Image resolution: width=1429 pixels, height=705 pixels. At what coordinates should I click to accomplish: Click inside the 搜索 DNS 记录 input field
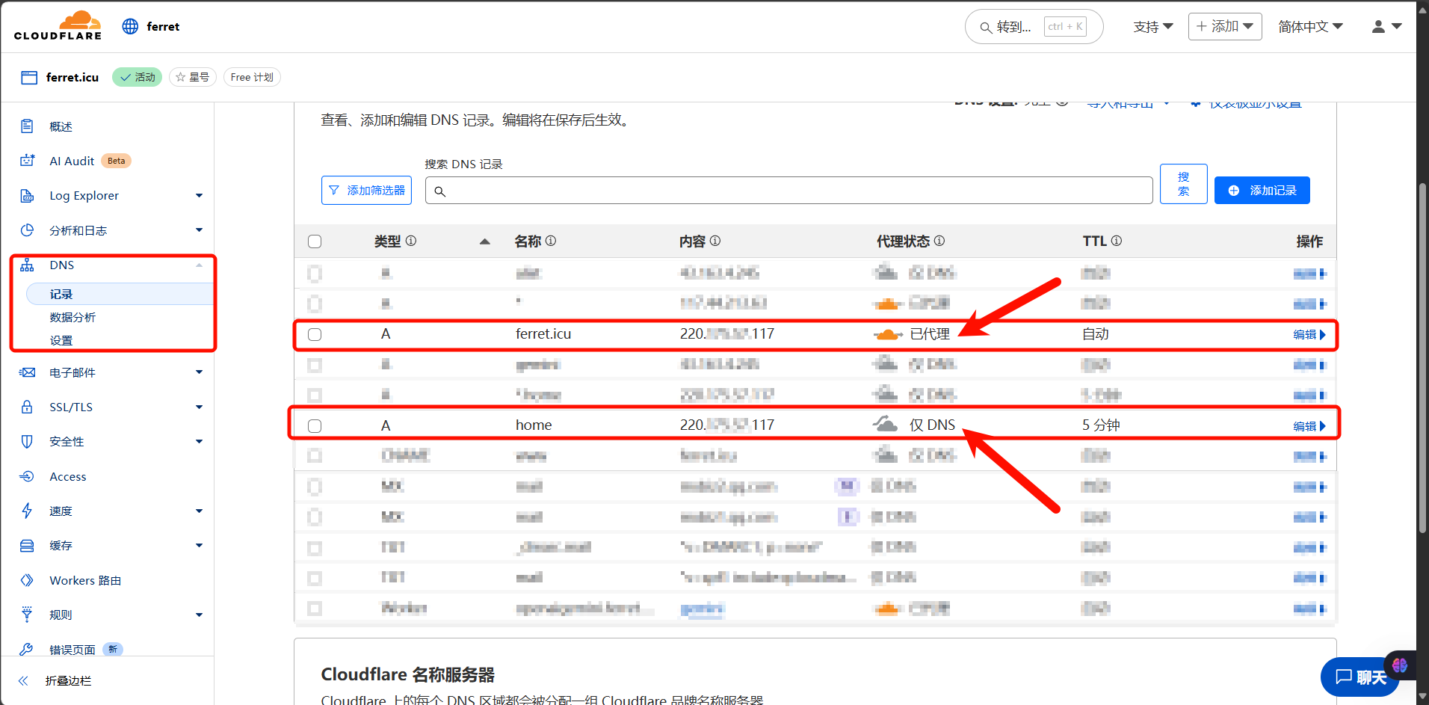788,190
